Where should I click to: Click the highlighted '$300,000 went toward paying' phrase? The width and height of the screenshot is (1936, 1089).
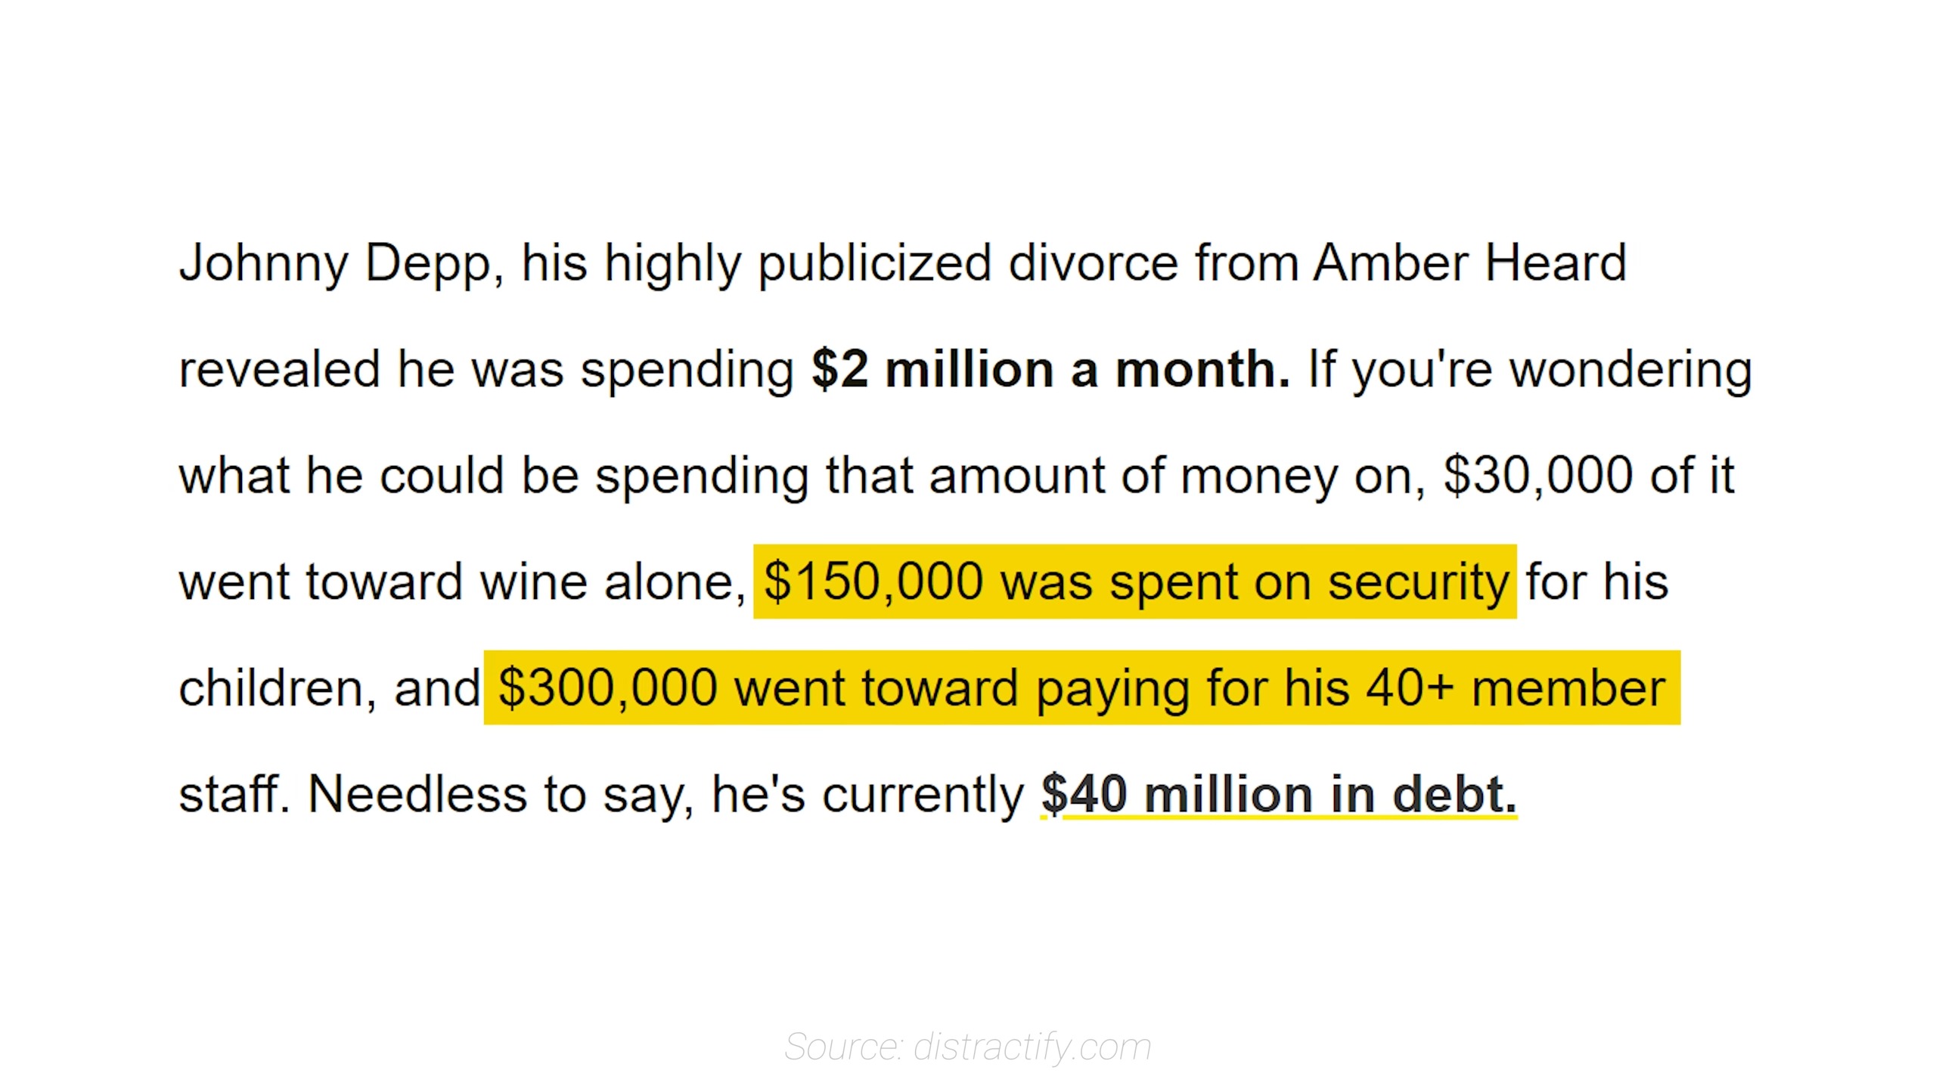click(847, 688)
